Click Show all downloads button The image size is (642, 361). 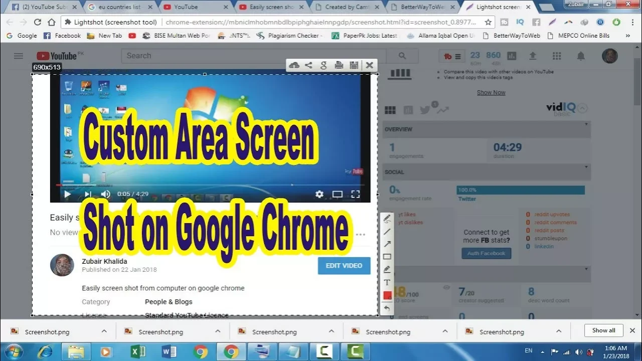(603, 330)
